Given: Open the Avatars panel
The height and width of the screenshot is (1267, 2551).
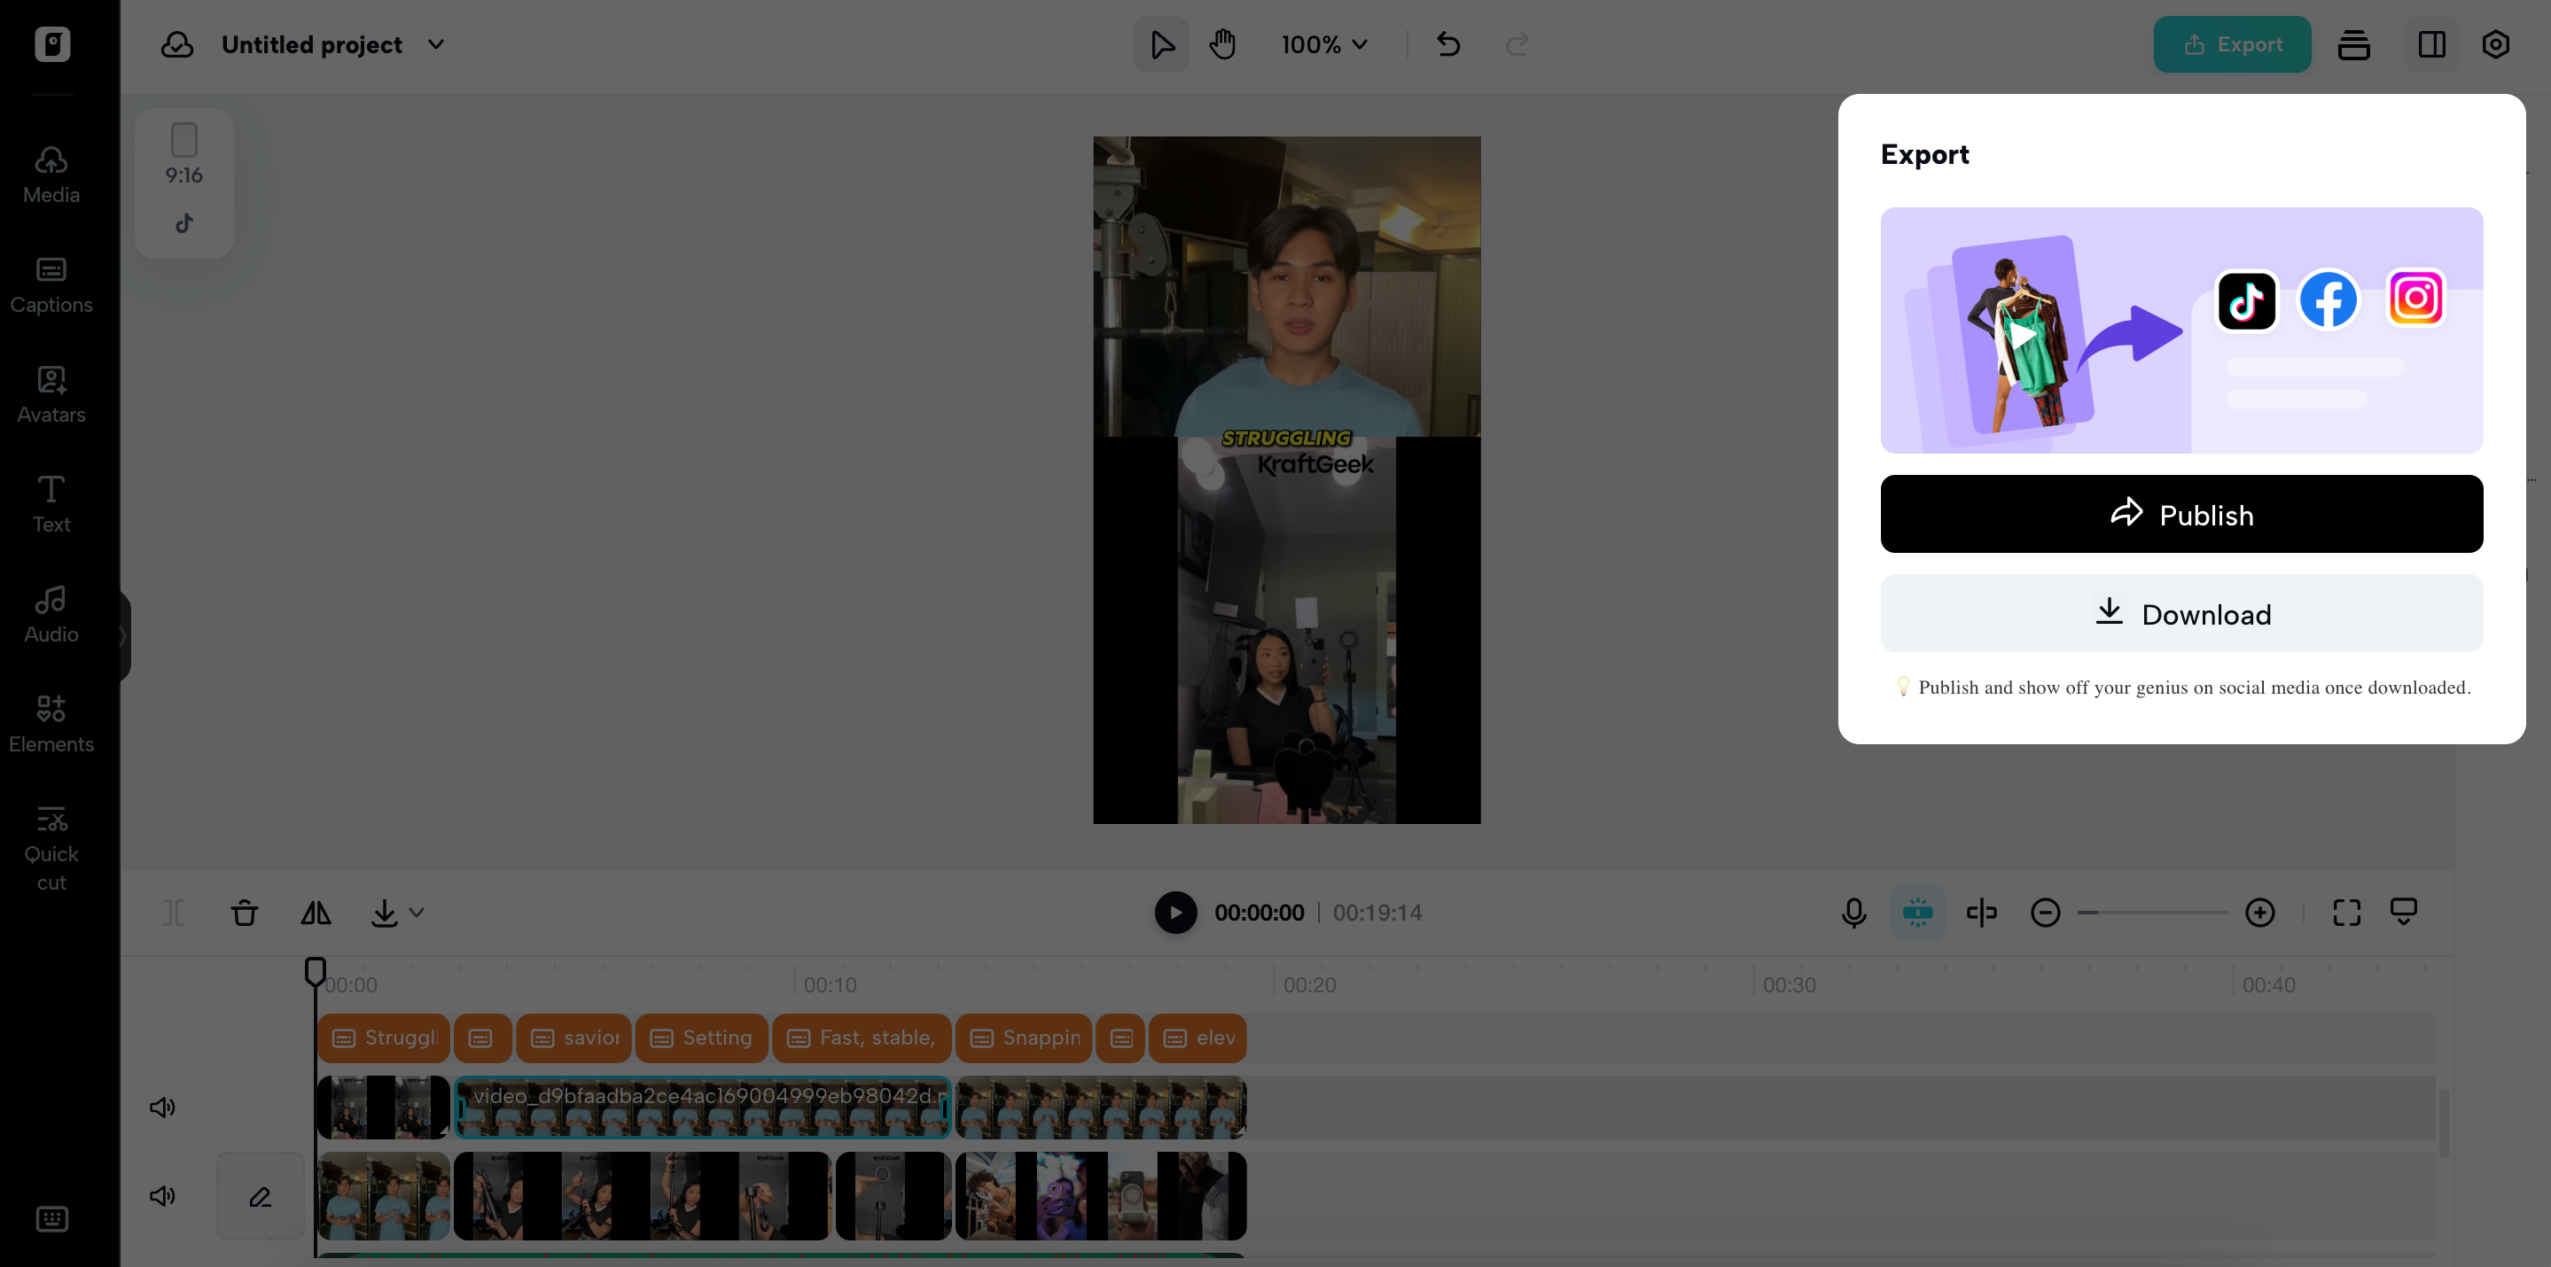Looking at the screenshot, I should pyautogui.click(x=50, y=393).
